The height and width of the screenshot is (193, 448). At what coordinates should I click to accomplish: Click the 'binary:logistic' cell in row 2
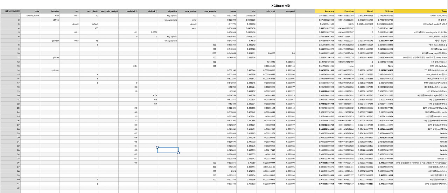click(168, 20)
